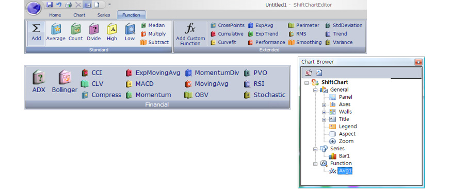Click the Add sigma function icon
This screenshot has height=194, width=452.
[36, 28]
